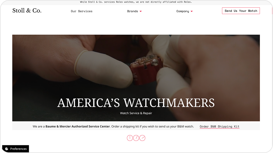
Task: Open the Brands menu label
Action: [x=132, y=11]
